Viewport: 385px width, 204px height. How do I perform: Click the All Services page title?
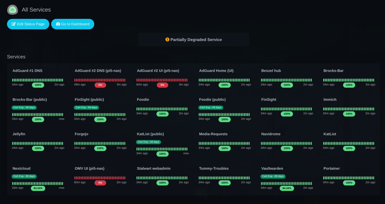36,10
